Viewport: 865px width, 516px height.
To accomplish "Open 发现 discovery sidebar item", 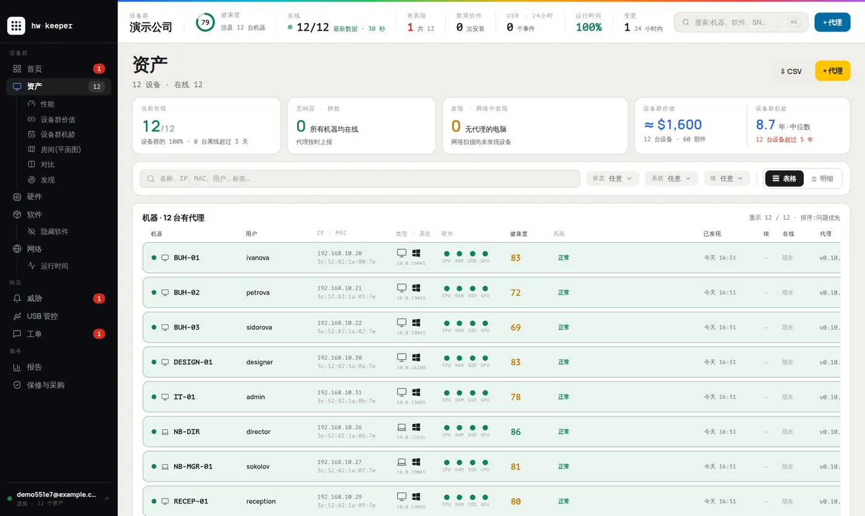I will click(x=67, y=180).
